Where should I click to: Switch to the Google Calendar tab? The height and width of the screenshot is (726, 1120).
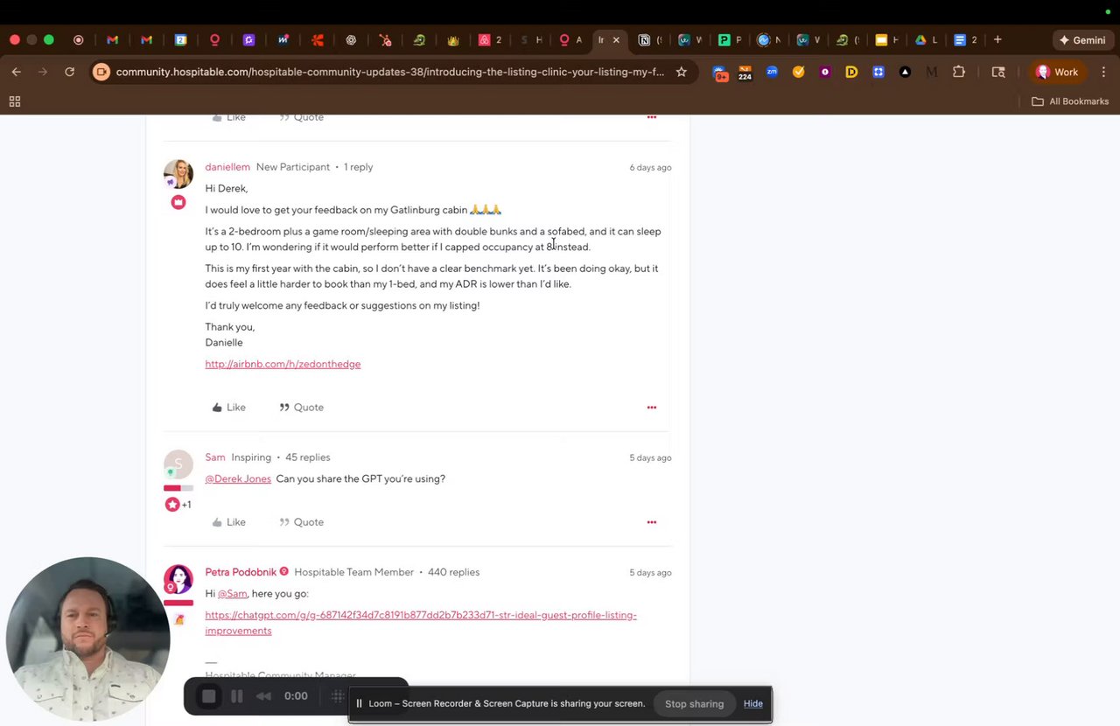[181, 39]
